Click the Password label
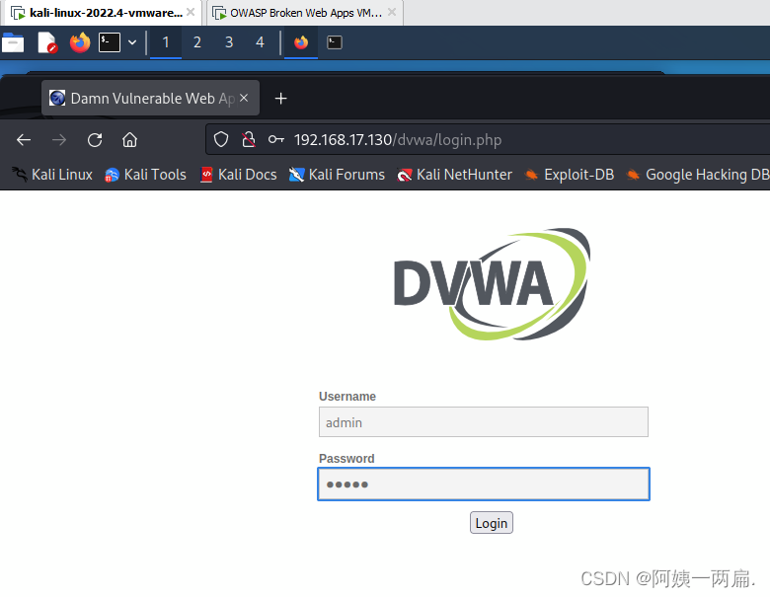 point(346,458)
